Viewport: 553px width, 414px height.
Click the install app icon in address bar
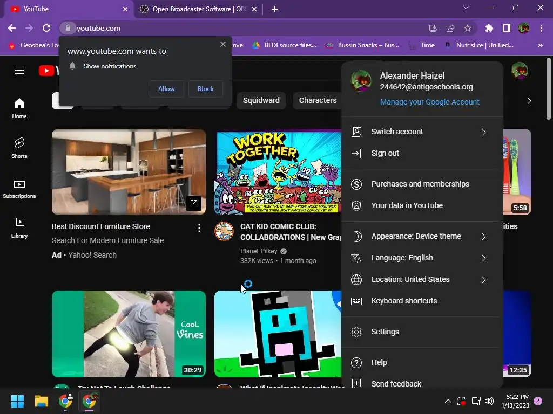[433, 28]
